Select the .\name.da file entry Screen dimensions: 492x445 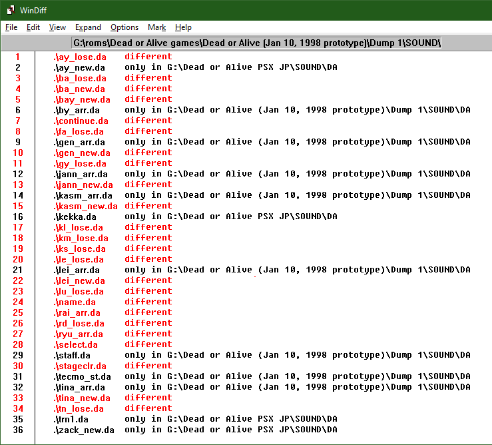click(x=75, y=302)
